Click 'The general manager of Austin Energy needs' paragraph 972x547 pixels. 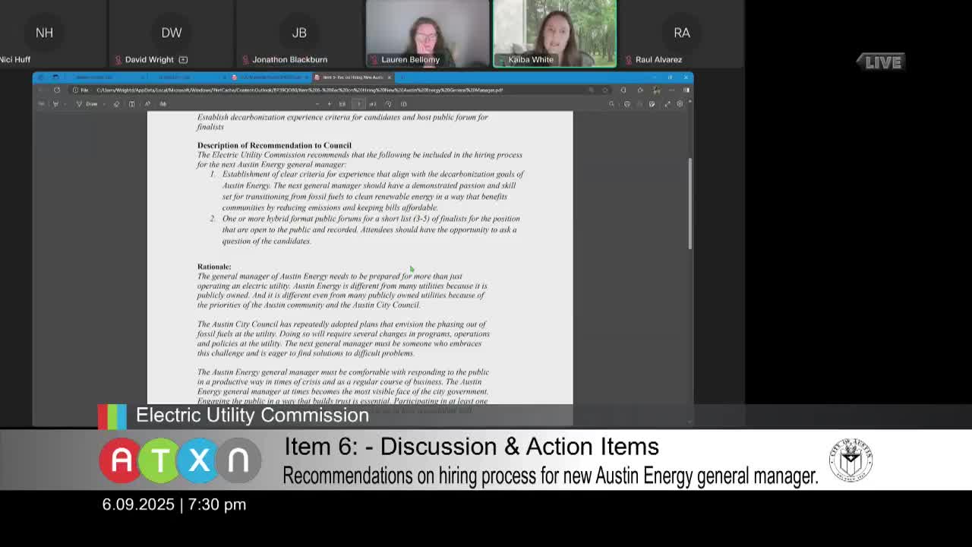coord(342,290)
